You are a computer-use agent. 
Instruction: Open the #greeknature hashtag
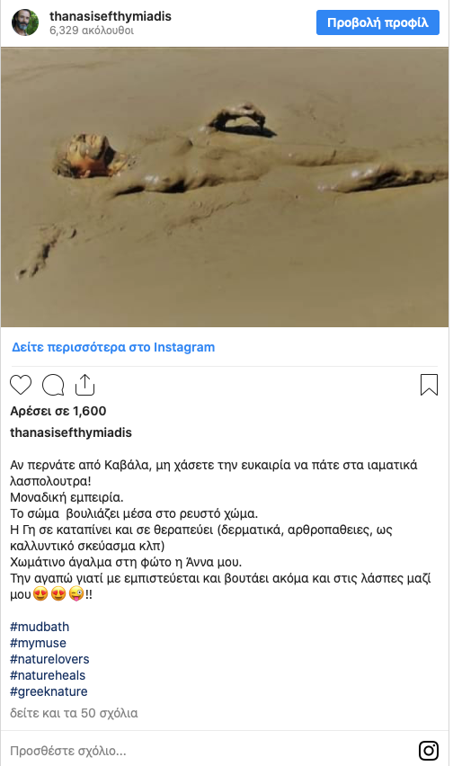49,691
